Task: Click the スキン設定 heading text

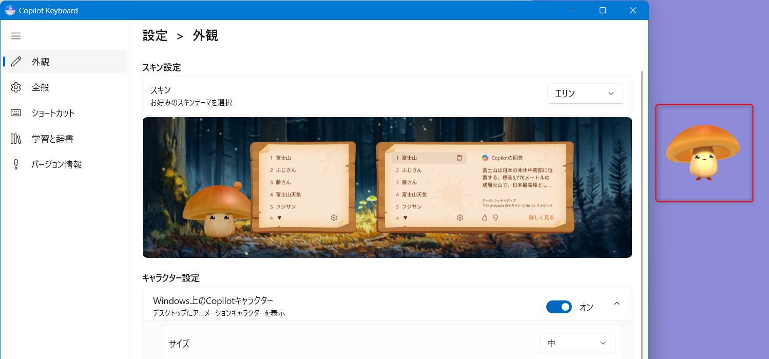Action: [x=161, y=67]
